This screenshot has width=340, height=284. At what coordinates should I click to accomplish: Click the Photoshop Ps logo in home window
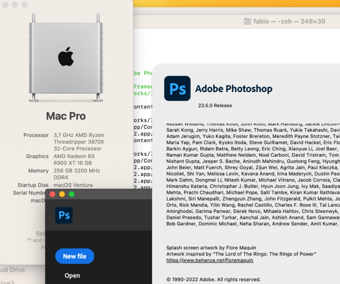[64, 215]
